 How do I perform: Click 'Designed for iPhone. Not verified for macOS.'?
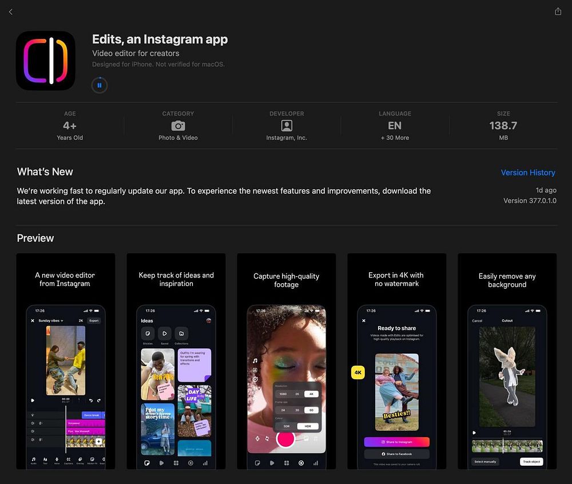coord(158,64)
